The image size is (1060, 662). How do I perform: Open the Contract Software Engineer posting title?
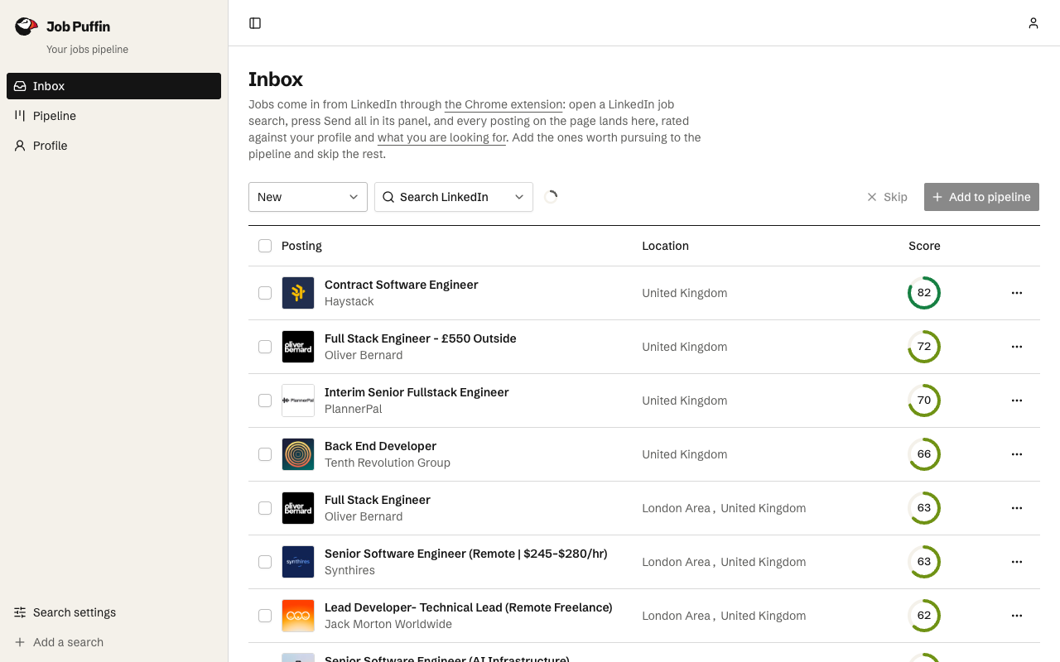point(402,285)
